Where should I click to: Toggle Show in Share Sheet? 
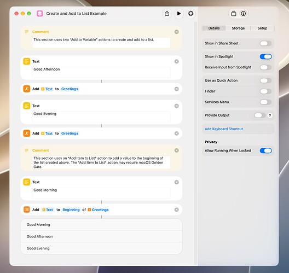[265, 43]
